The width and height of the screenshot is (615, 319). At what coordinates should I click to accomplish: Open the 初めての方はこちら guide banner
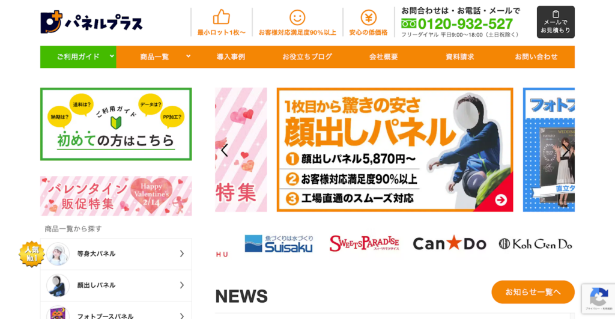pos(116,124)
